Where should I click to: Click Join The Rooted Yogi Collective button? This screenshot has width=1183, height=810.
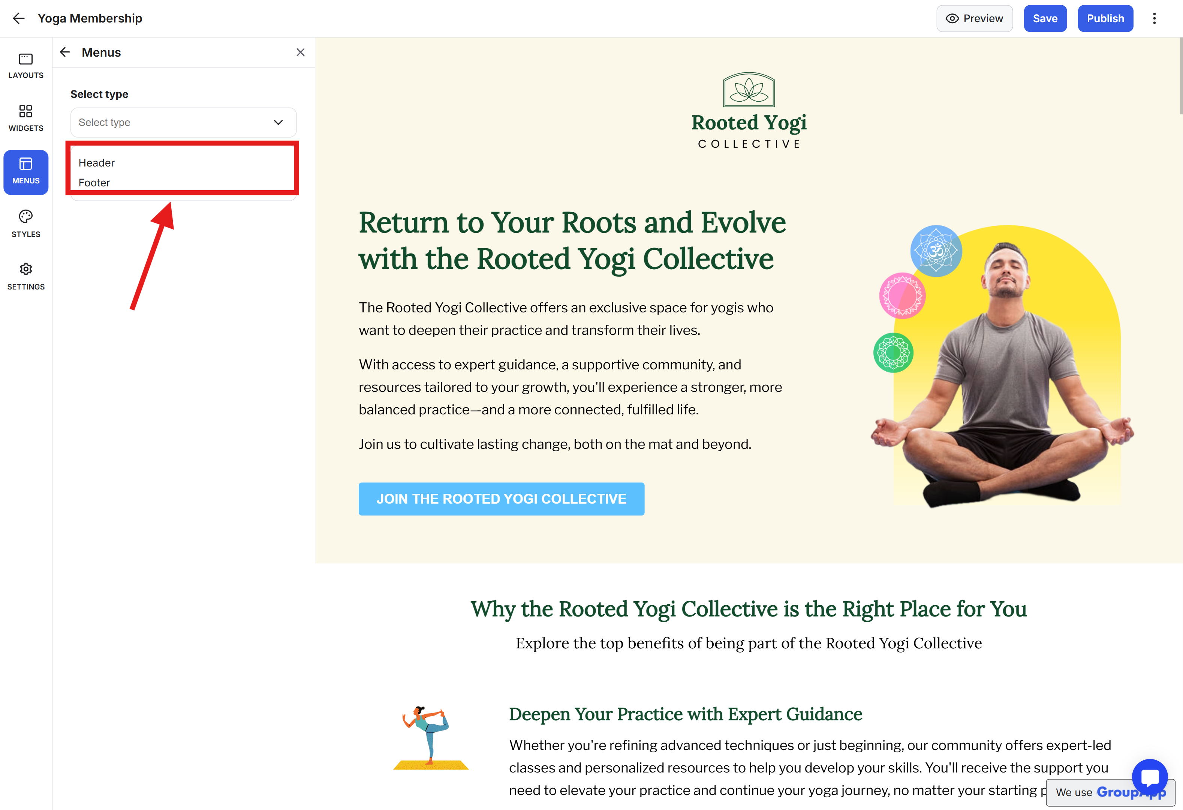pos(502,498)
